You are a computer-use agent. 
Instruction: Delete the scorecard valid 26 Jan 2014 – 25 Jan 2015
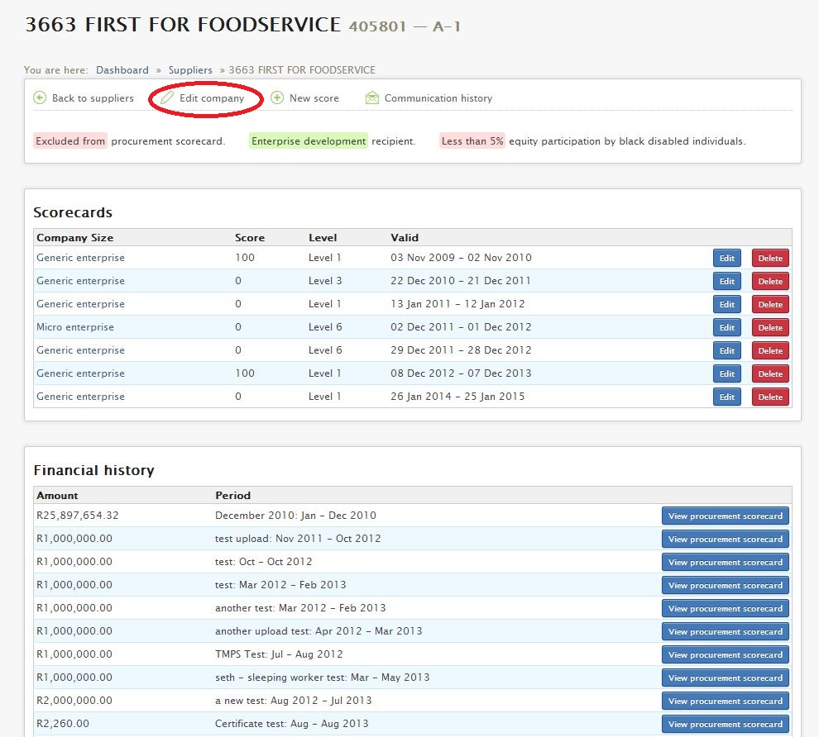coord(770,397)
